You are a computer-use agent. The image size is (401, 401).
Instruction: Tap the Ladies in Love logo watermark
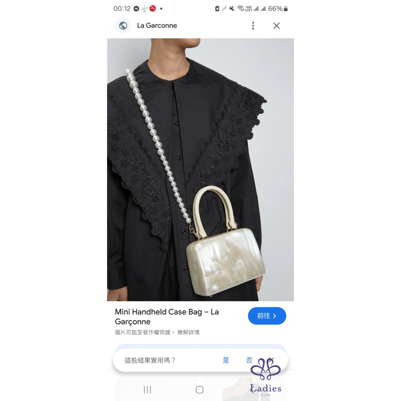(x=265, y=377)
